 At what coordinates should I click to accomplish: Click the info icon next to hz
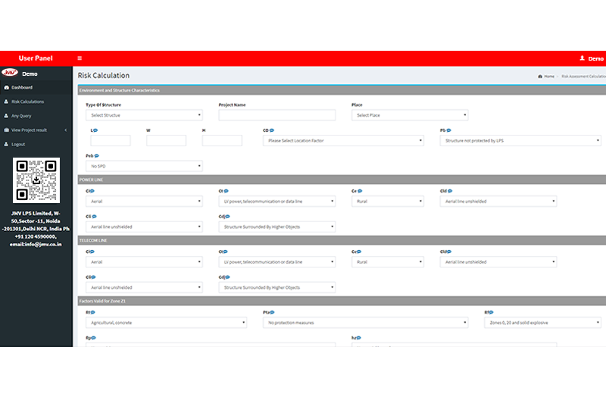pyautogui.click(x=358, y=338)
